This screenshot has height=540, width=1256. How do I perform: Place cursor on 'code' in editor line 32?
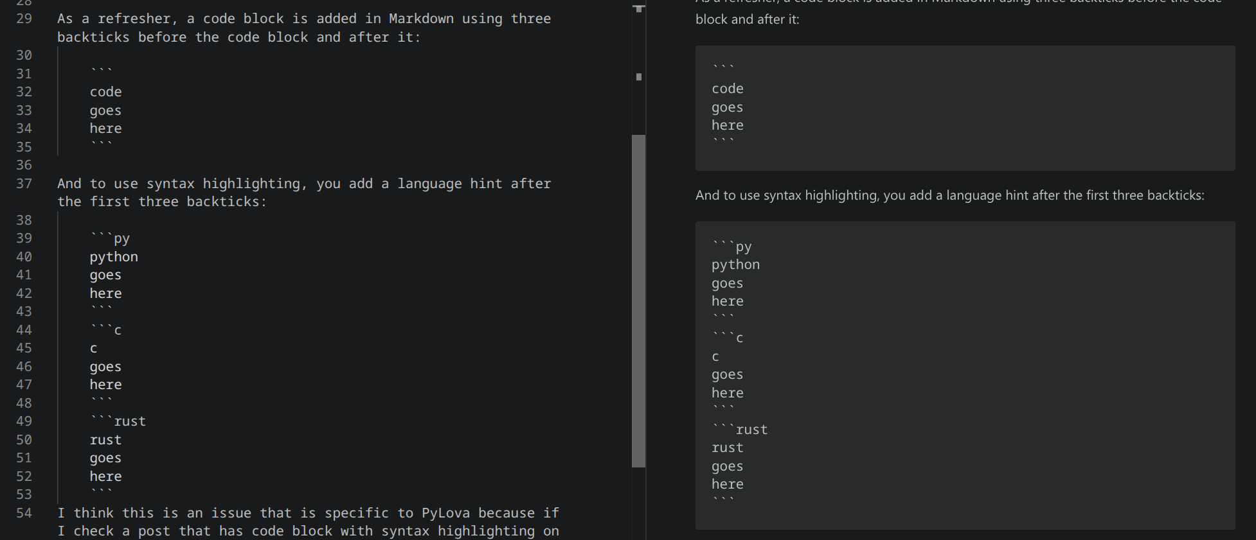point(105,92)
